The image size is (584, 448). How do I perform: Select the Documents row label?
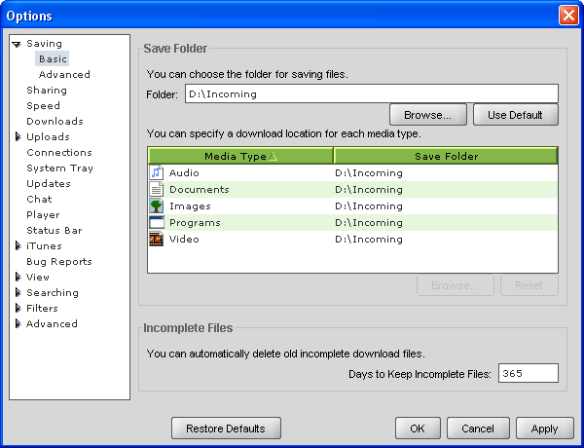(x=200, y=189)
